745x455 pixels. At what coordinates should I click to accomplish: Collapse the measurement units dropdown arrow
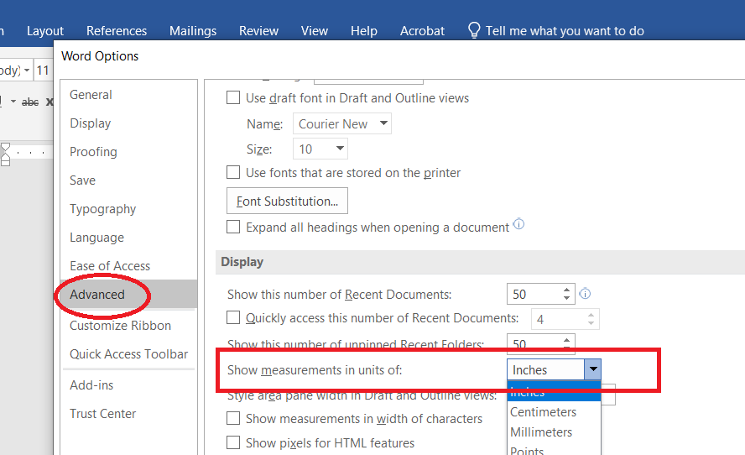tap(592, 369)
